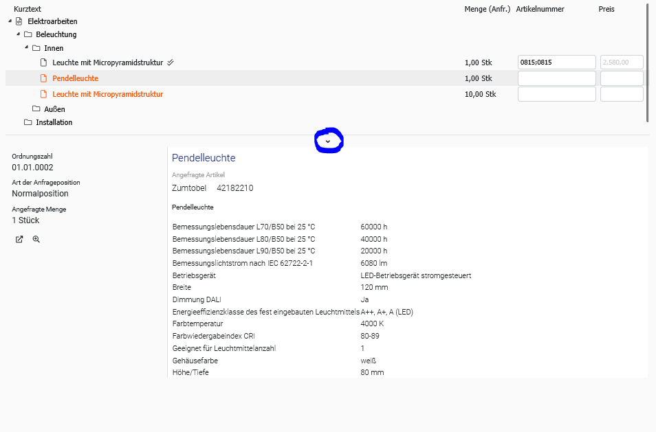Click the zoom-in magnifier icon
Screen dimensions: 656x432
click(x=36, y=240)
